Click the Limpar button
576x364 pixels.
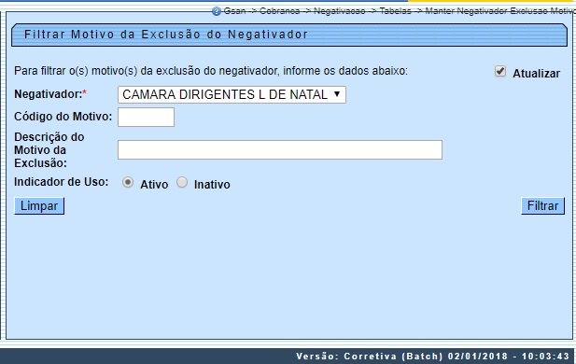click(x=39, y=206)
